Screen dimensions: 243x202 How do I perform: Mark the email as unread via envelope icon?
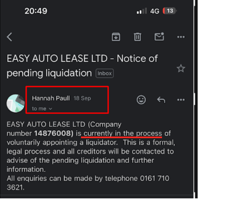coord(159,37)
